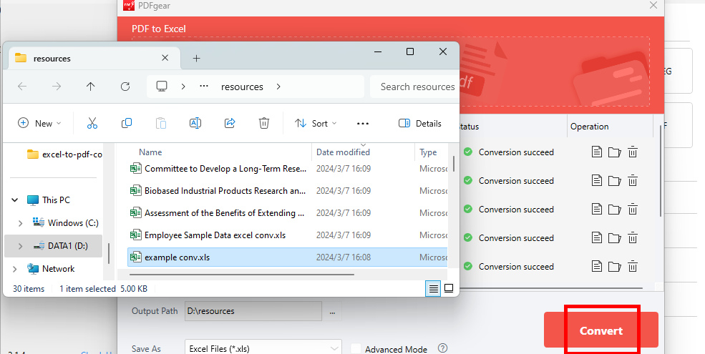Close the PDFgear window

[x=653, y=6]
